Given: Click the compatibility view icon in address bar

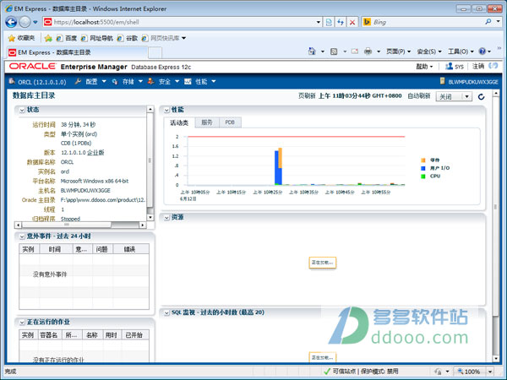Looking at the screenshot, I should click(x=329, y=22).
